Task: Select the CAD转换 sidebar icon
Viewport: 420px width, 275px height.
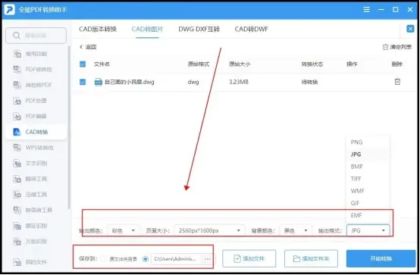Action: (x=17, y=132)
